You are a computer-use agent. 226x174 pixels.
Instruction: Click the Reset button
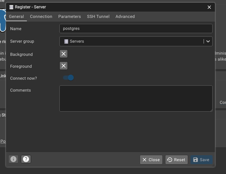(176, 160)
